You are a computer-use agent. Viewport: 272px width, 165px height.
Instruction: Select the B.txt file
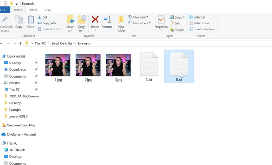click(179, 66)
